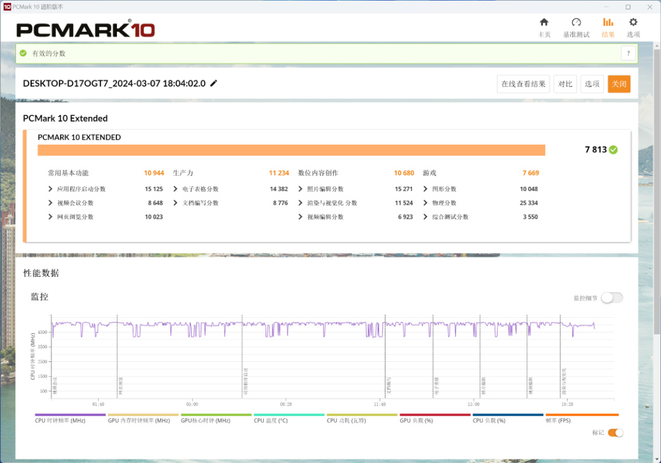Screen dimensions: 661x463
Task: Click the PCMARK 10 logo
Action: [86, 29]
